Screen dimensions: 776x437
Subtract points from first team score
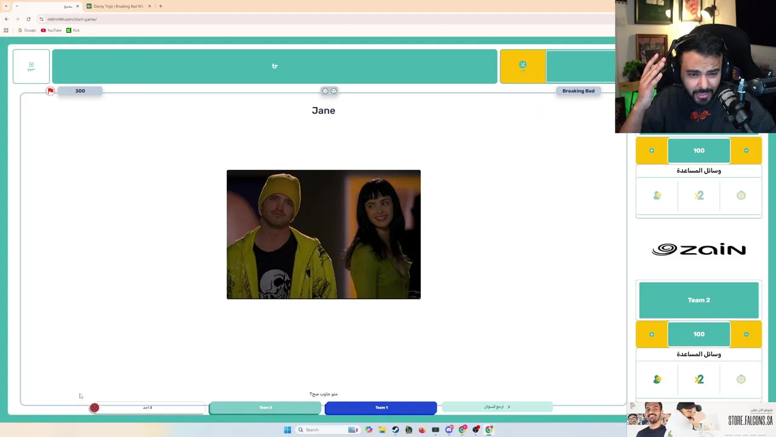746,151
